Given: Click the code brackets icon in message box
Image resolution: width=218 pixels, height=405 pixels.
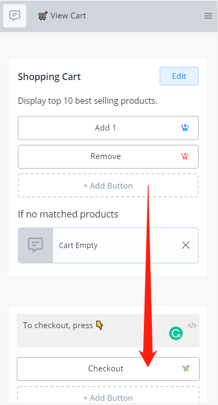Looking at the screenshot, I should pos(192,325).
